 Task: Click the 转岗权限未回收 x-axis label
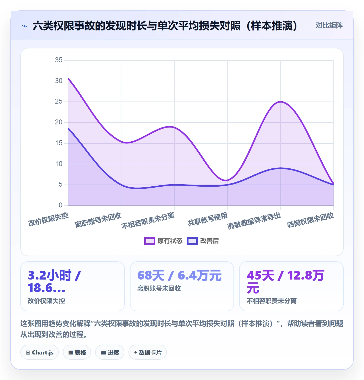(x=310, y=220)
